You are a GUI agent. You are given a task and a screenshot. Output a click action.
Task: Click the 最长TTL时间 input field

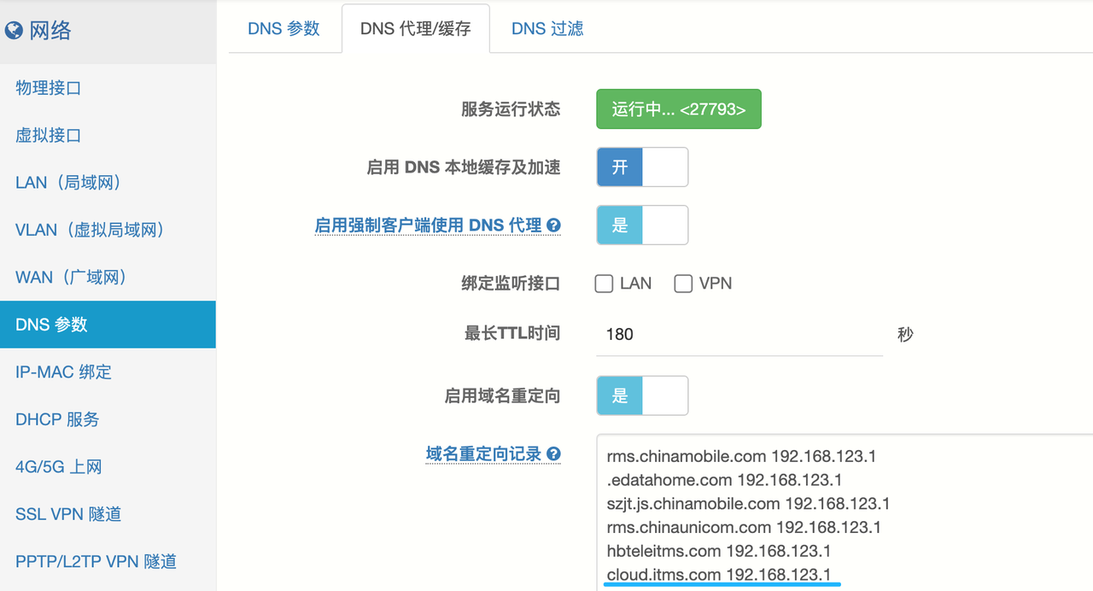pos(739,334)
